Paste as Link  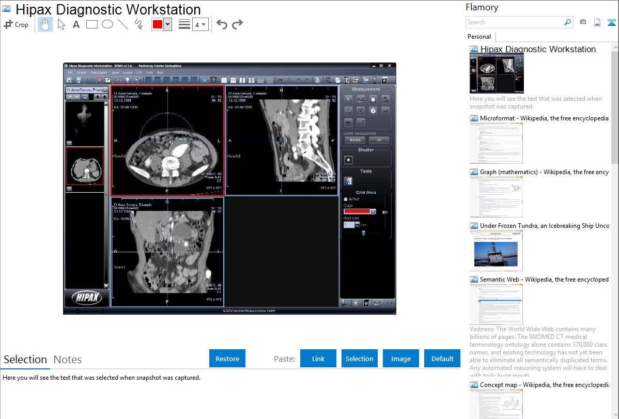(x=318, y=359)
